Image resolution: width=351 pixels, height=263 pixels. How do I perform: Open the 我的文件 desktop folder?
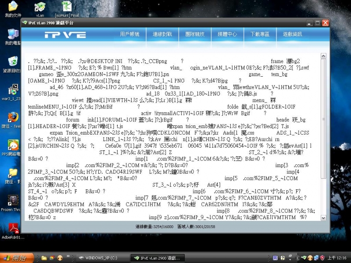click(x=13, y=8)
